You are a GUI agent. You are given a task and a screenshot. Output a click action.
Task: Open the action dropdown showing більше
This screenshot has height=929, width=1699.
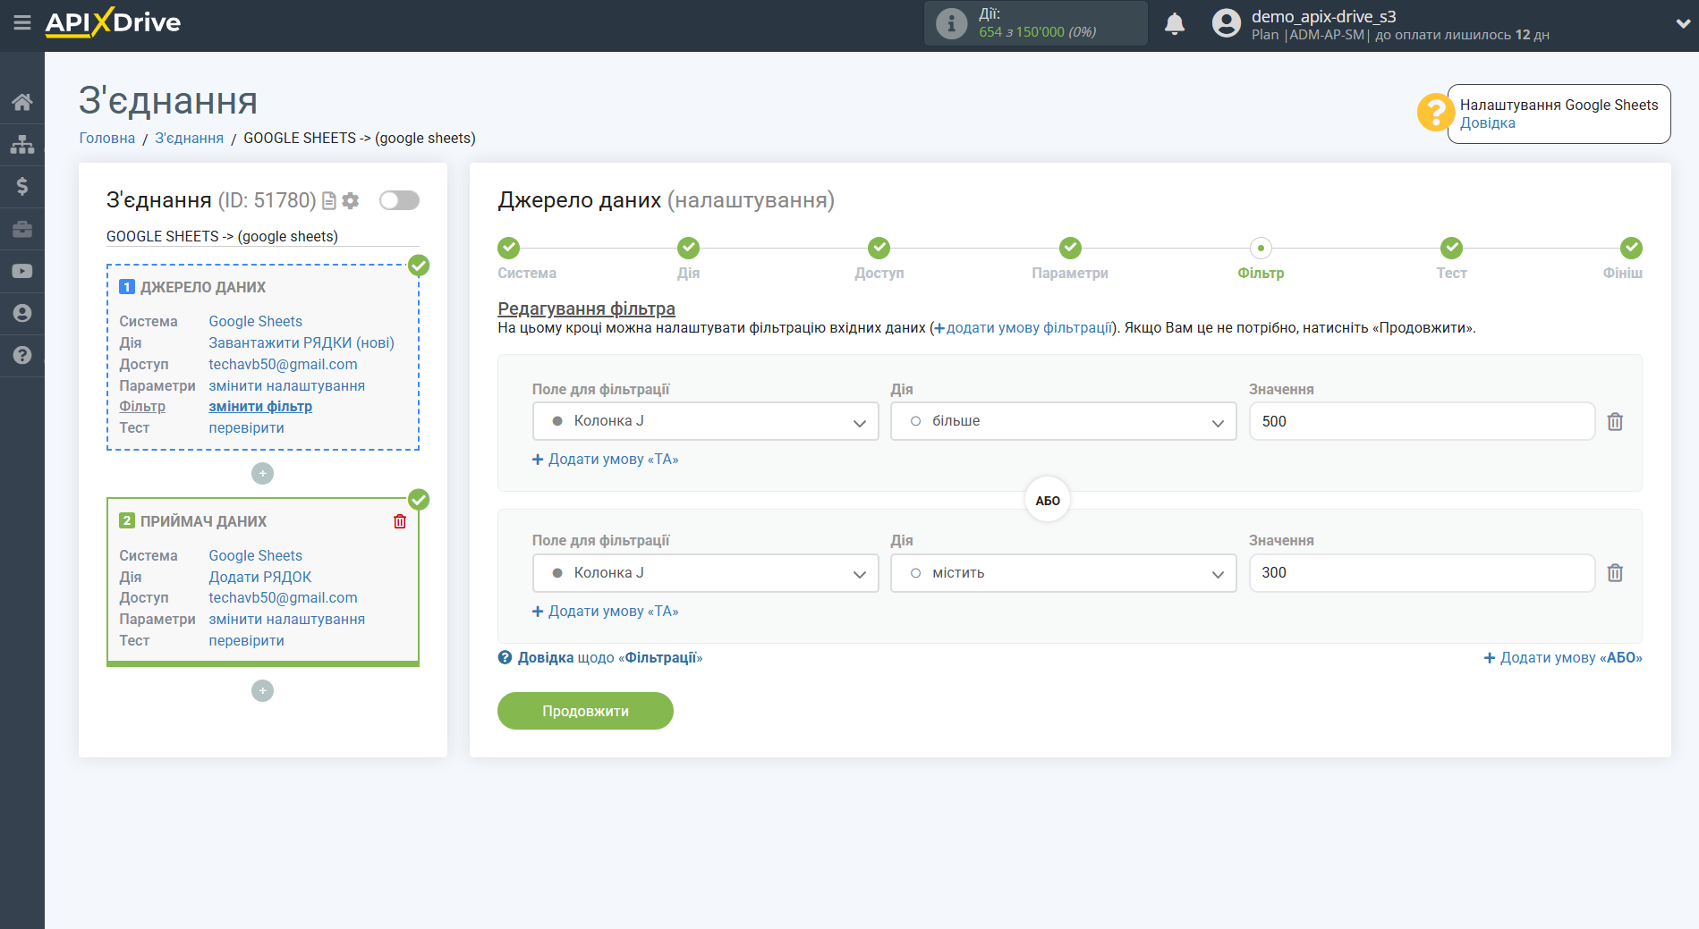1063,421
